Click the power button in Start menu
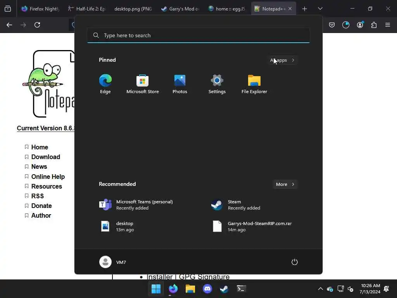The height and width of the screenshot is (298, 397). click(295, 262)
